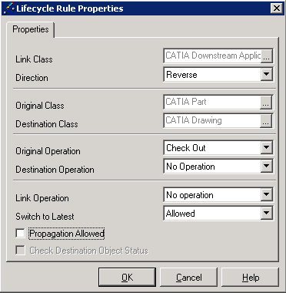The height and width of the screenshot is (293, 286).
Task: Enable the Propagation Allowed checkbox
Action: click(20, 234)
